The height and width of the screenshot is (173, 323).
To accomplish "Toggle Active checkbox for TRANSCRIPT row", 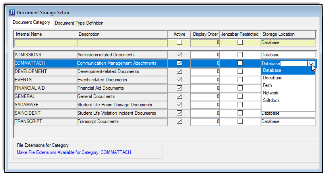I will pos(179,121).
